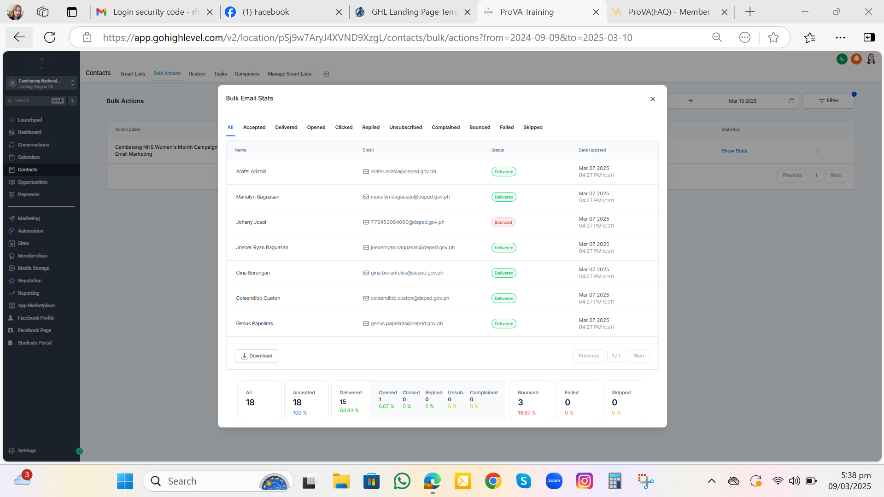
Task: Download the bulk email stats
Action: (257, 356)
